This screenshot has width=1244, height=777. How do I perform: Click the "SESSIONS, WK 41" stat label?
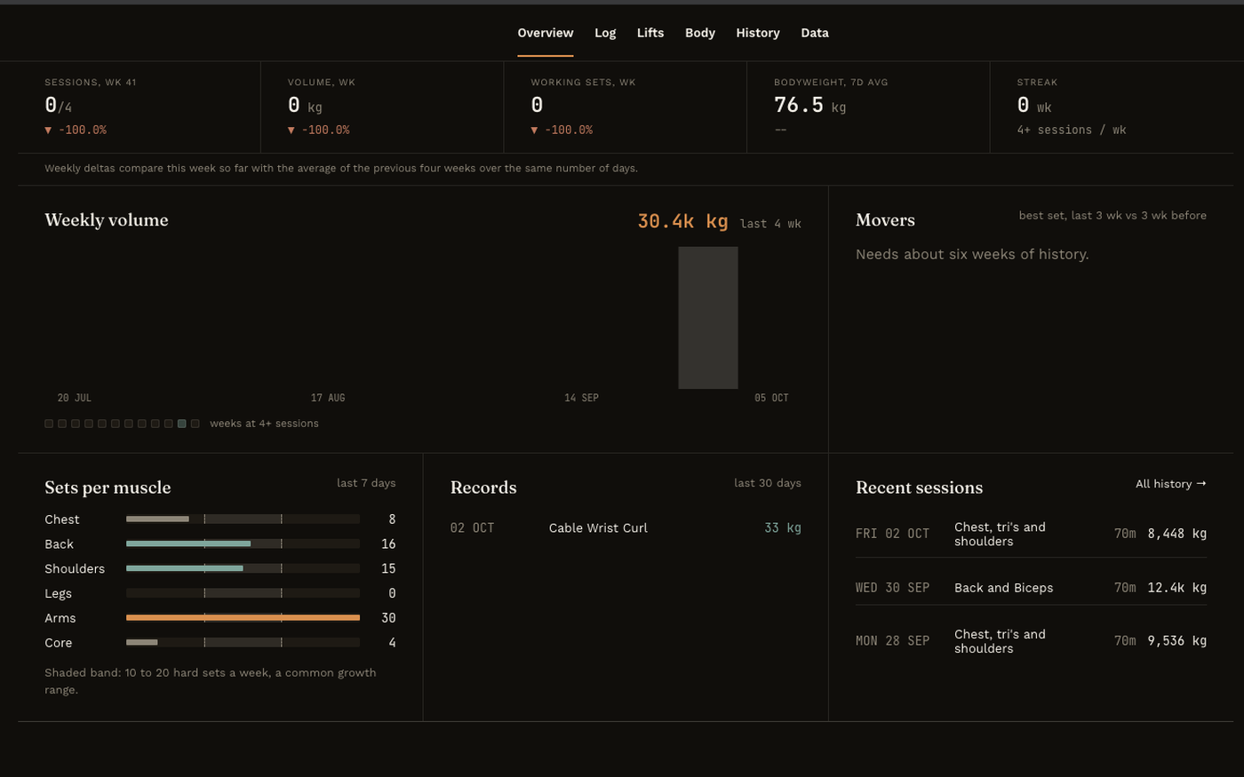[x=91, y=83]
